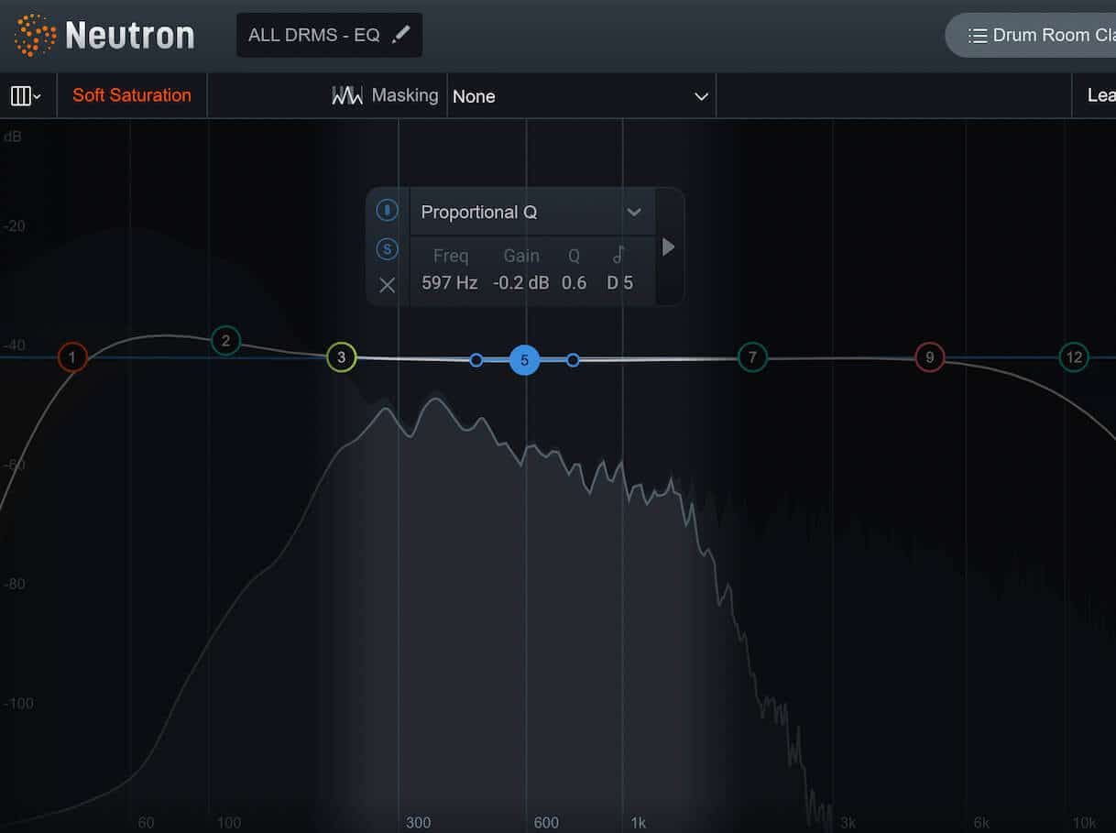Image resolution: width=1116 pixels, height=833 pixels.
Task: Click the Freq label in band popup
Action: [x=451, y=256]
